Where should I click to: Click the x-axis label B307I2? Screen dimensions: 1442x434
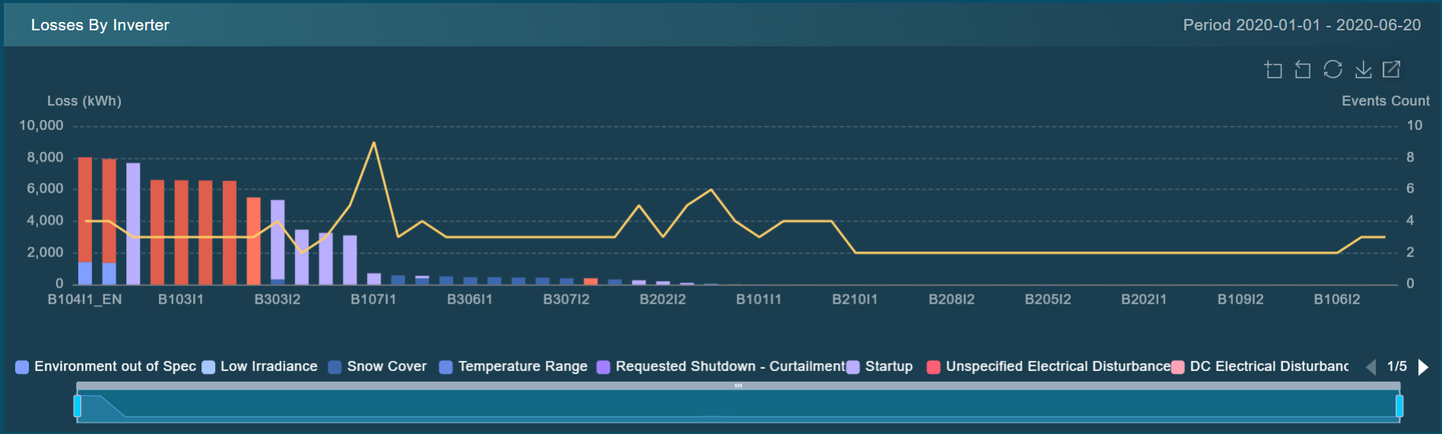point(566,300)
